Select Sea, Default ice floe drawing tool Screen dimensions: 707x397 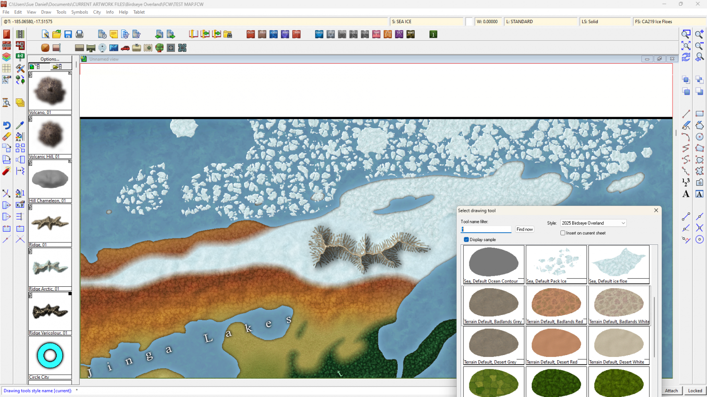(619, 264)
